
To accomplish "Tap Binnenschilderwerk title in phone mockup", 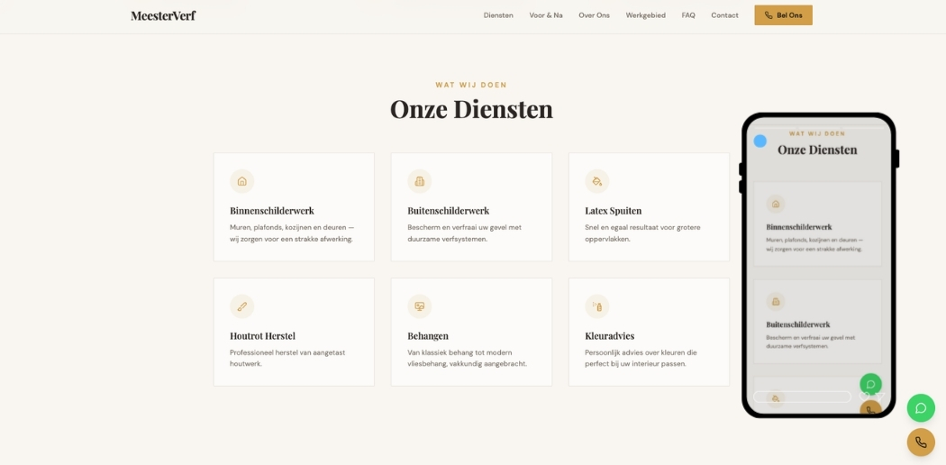I will pyautogui.click(x=799, y=227).
